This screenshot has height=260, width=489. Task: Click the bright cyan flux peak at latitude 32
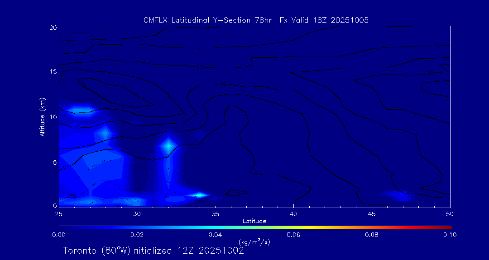[x=168, y=146]
